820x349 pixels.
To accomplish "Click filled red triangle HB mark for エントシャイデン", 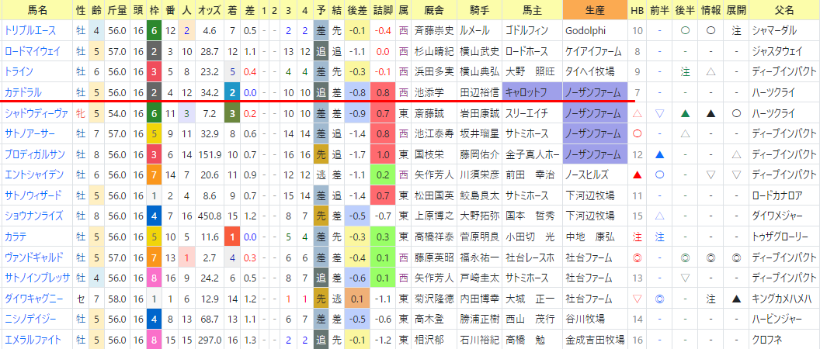I will [x=637, y=174].
